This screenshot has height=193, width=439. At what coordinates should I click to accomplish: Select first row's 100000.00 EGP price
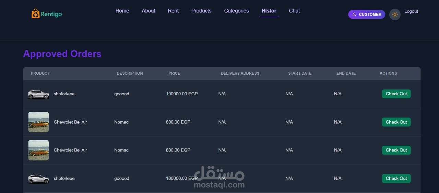click(182, 94)
